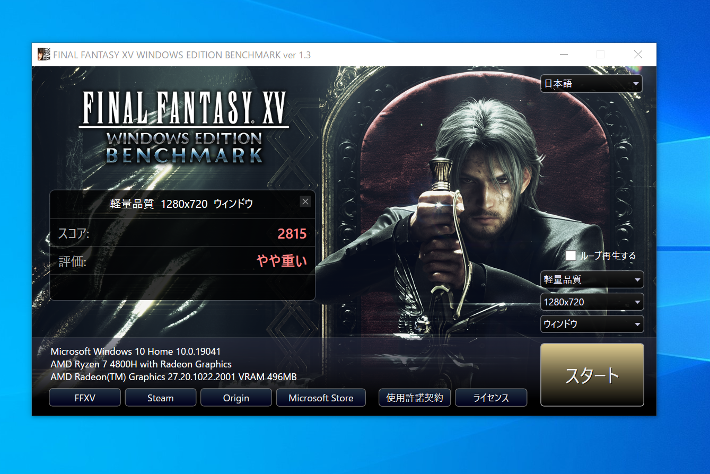Click the app icon in title bar
This screenshot has height=474, width=710.
(x=44, y=55)
